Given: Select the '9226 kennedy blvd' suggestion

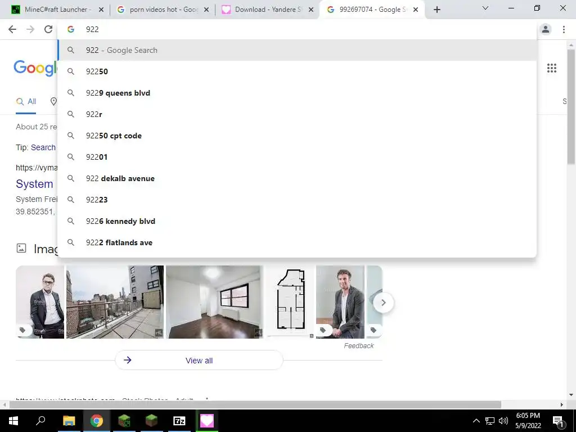Looking at the screenshot, I should point(297,221).
